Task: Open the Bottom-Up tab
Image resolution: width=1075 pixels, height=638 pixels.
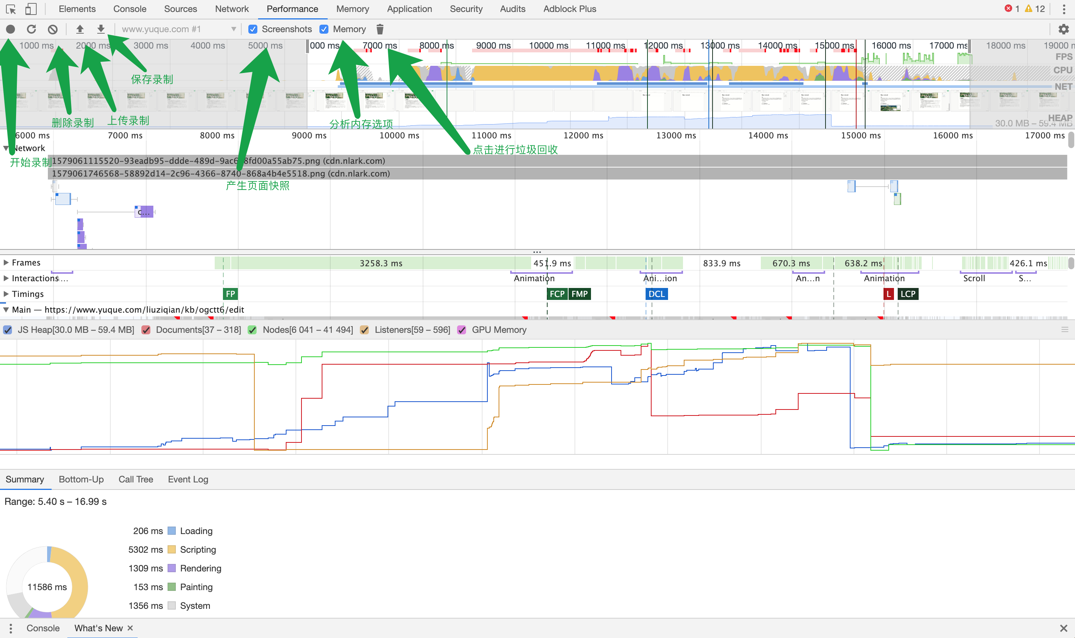Action: 81,479
